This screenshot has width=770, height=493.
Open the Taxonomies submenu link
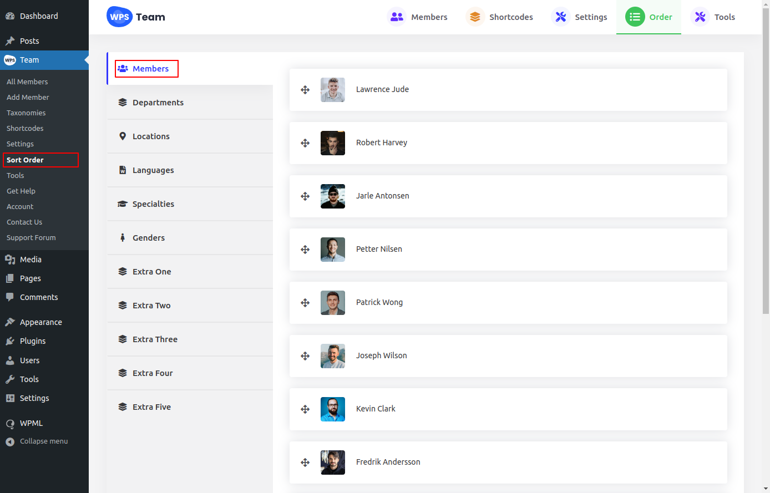(26, 113)
